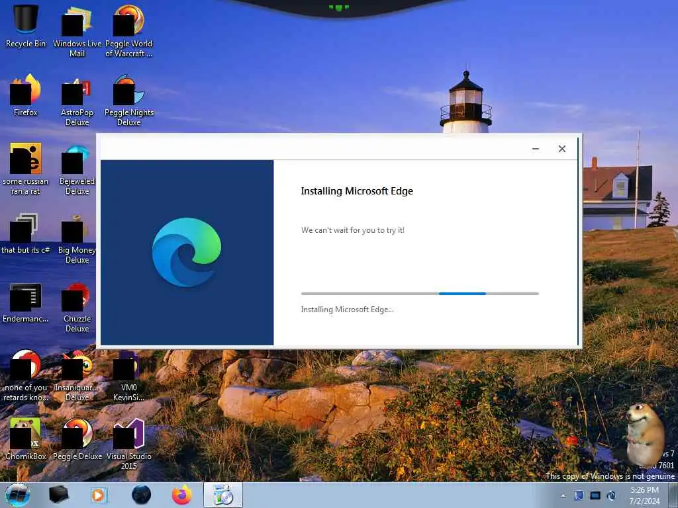Screen dimensions: 678x508
Task: Open Bejeweled Deluxe desktop shortcut
Action: point(77,169)
